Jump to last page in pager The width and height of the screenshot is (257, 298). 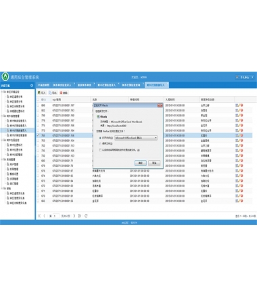click(79, 216)
